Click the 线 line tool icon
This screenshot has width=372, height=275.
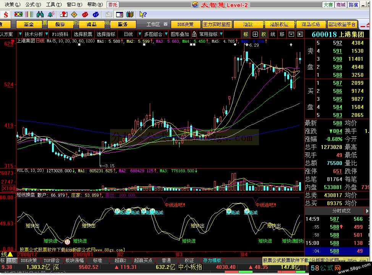click(x=273, y=34)
